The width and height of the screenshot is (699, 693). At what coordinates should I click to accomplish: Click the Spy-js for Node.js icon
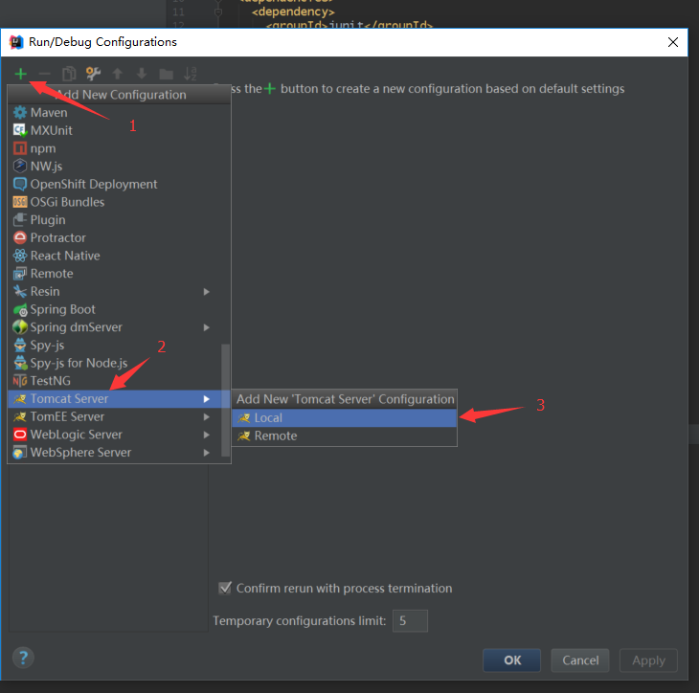coord(20,363)
